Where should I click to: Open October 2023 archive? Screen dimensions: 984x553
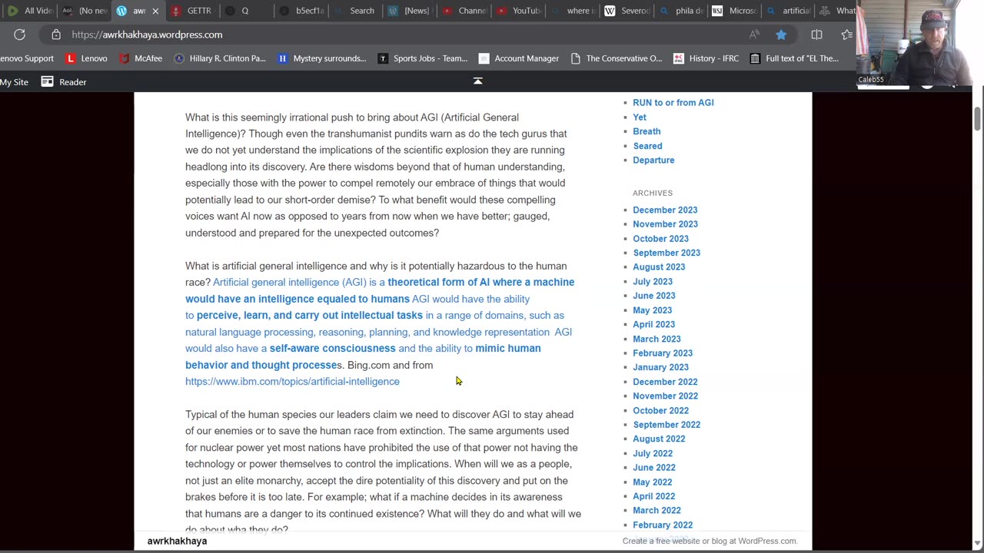(x=660, y=238)
